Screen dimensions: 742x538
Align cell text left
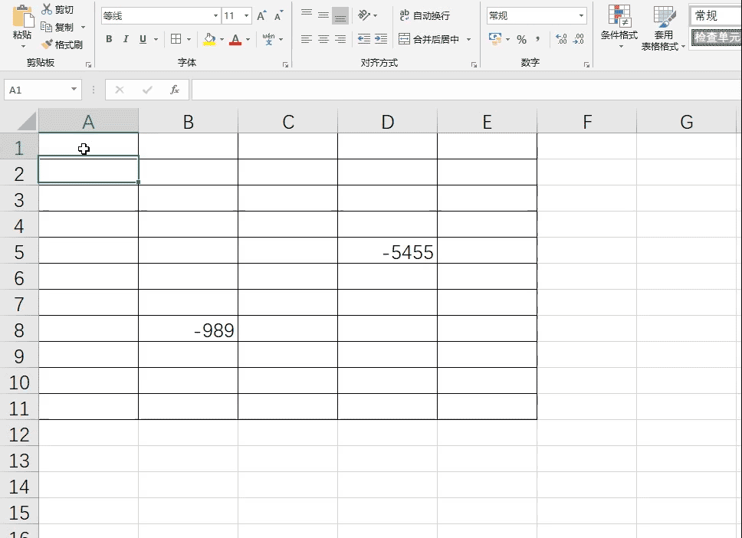(307, 39)
